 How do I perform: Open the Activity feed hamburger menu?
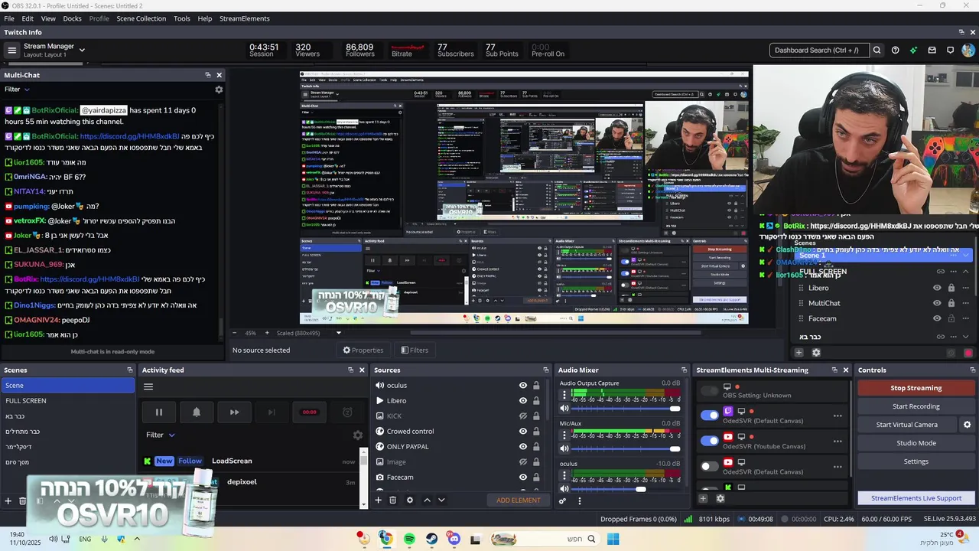(x=148, y=386)
